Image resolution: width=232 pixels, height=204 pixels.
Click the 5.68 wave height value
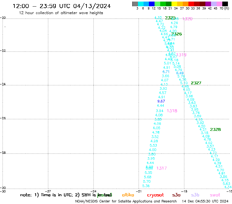click(x=148, y=177)
